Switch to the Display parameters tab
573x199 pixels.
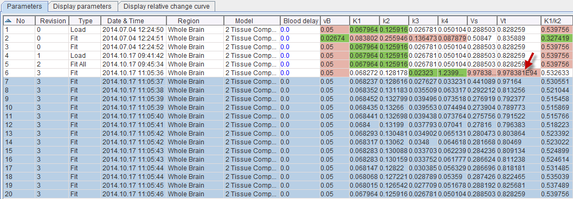point(82,6)
